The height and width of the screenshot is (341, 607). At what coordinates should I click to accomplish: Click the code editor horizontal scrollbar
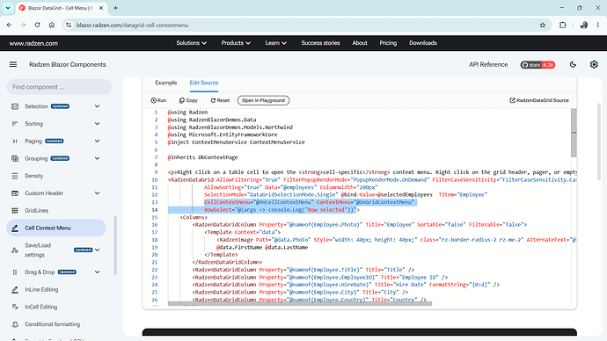(x=300, y=304)
